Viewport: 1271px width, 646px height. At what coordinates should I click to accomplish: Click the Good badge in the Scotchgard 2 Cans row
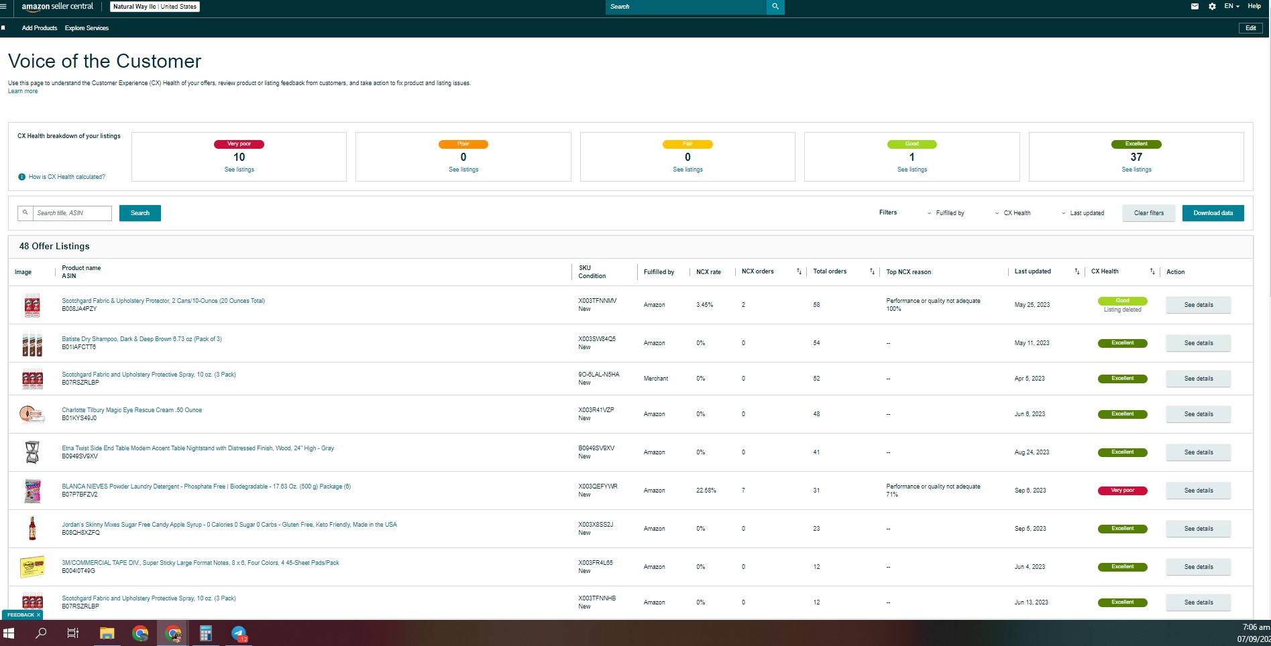[1123, 301]
